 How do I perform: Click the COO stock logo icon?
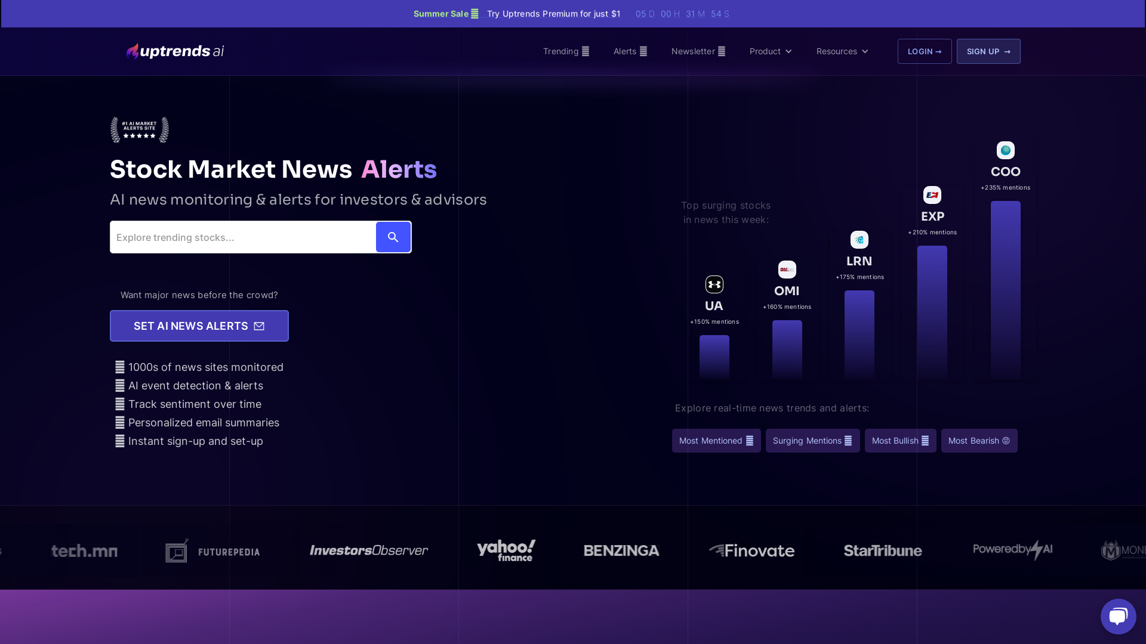(1006, 150)
